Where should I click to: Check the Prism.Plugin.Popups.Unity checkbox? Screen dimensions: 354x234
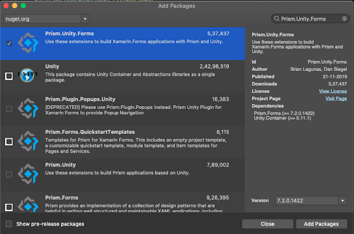click(9, 108)
